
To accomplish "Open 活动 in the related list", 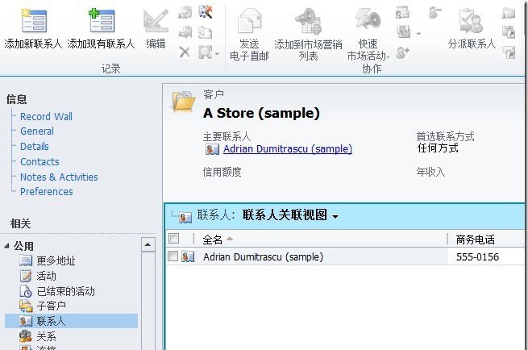I will tap(46, 276).
